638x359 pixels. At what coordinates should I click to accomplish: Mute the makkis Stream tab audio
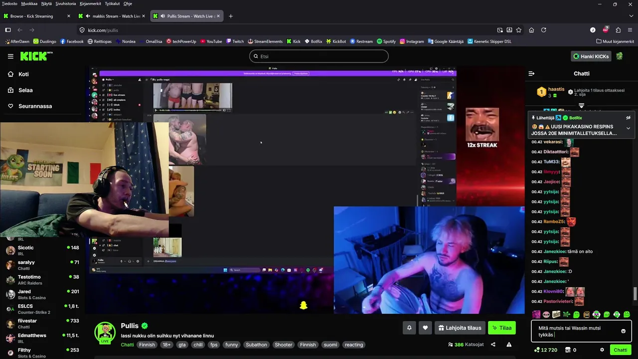pos(88,16)
